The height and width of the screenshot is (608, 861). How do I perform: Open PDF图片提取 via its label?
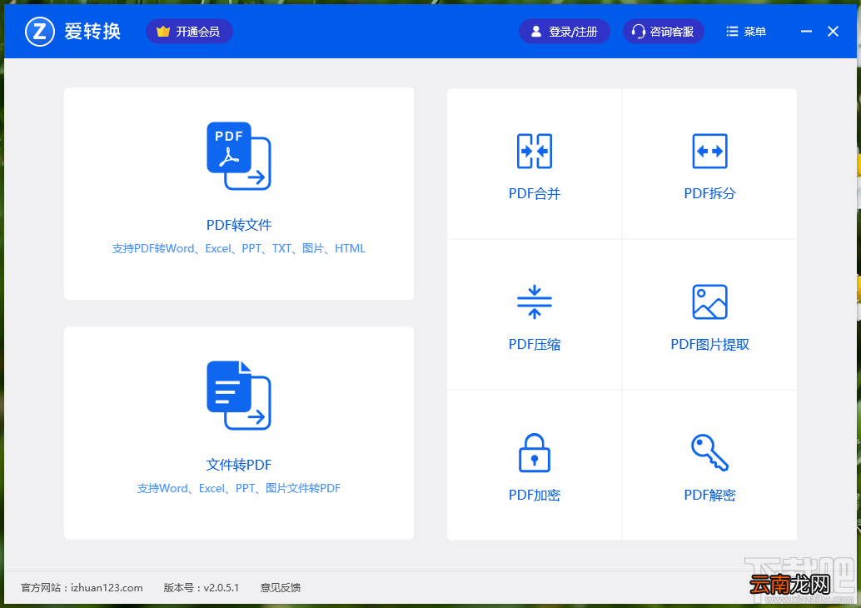[709, 344]
